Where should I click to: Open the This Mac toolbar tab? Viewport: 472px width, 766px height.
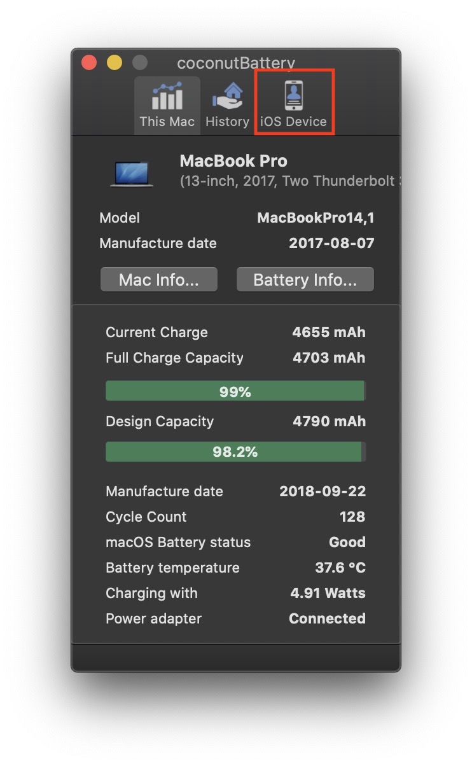tap(167, 105)
